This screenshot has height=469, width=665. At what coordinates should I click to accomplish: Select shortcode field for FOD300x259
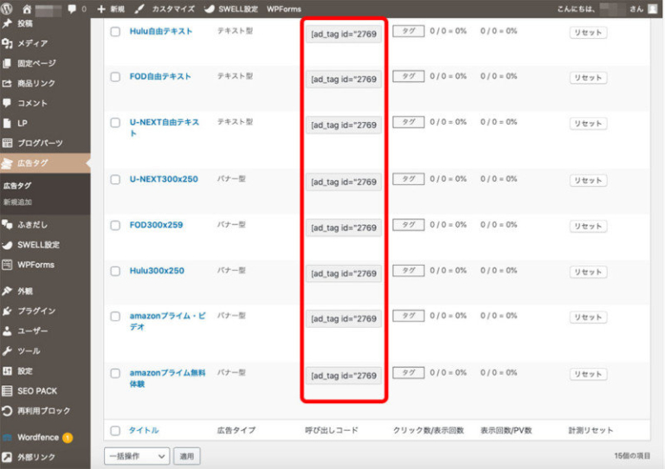pos(344,228)
